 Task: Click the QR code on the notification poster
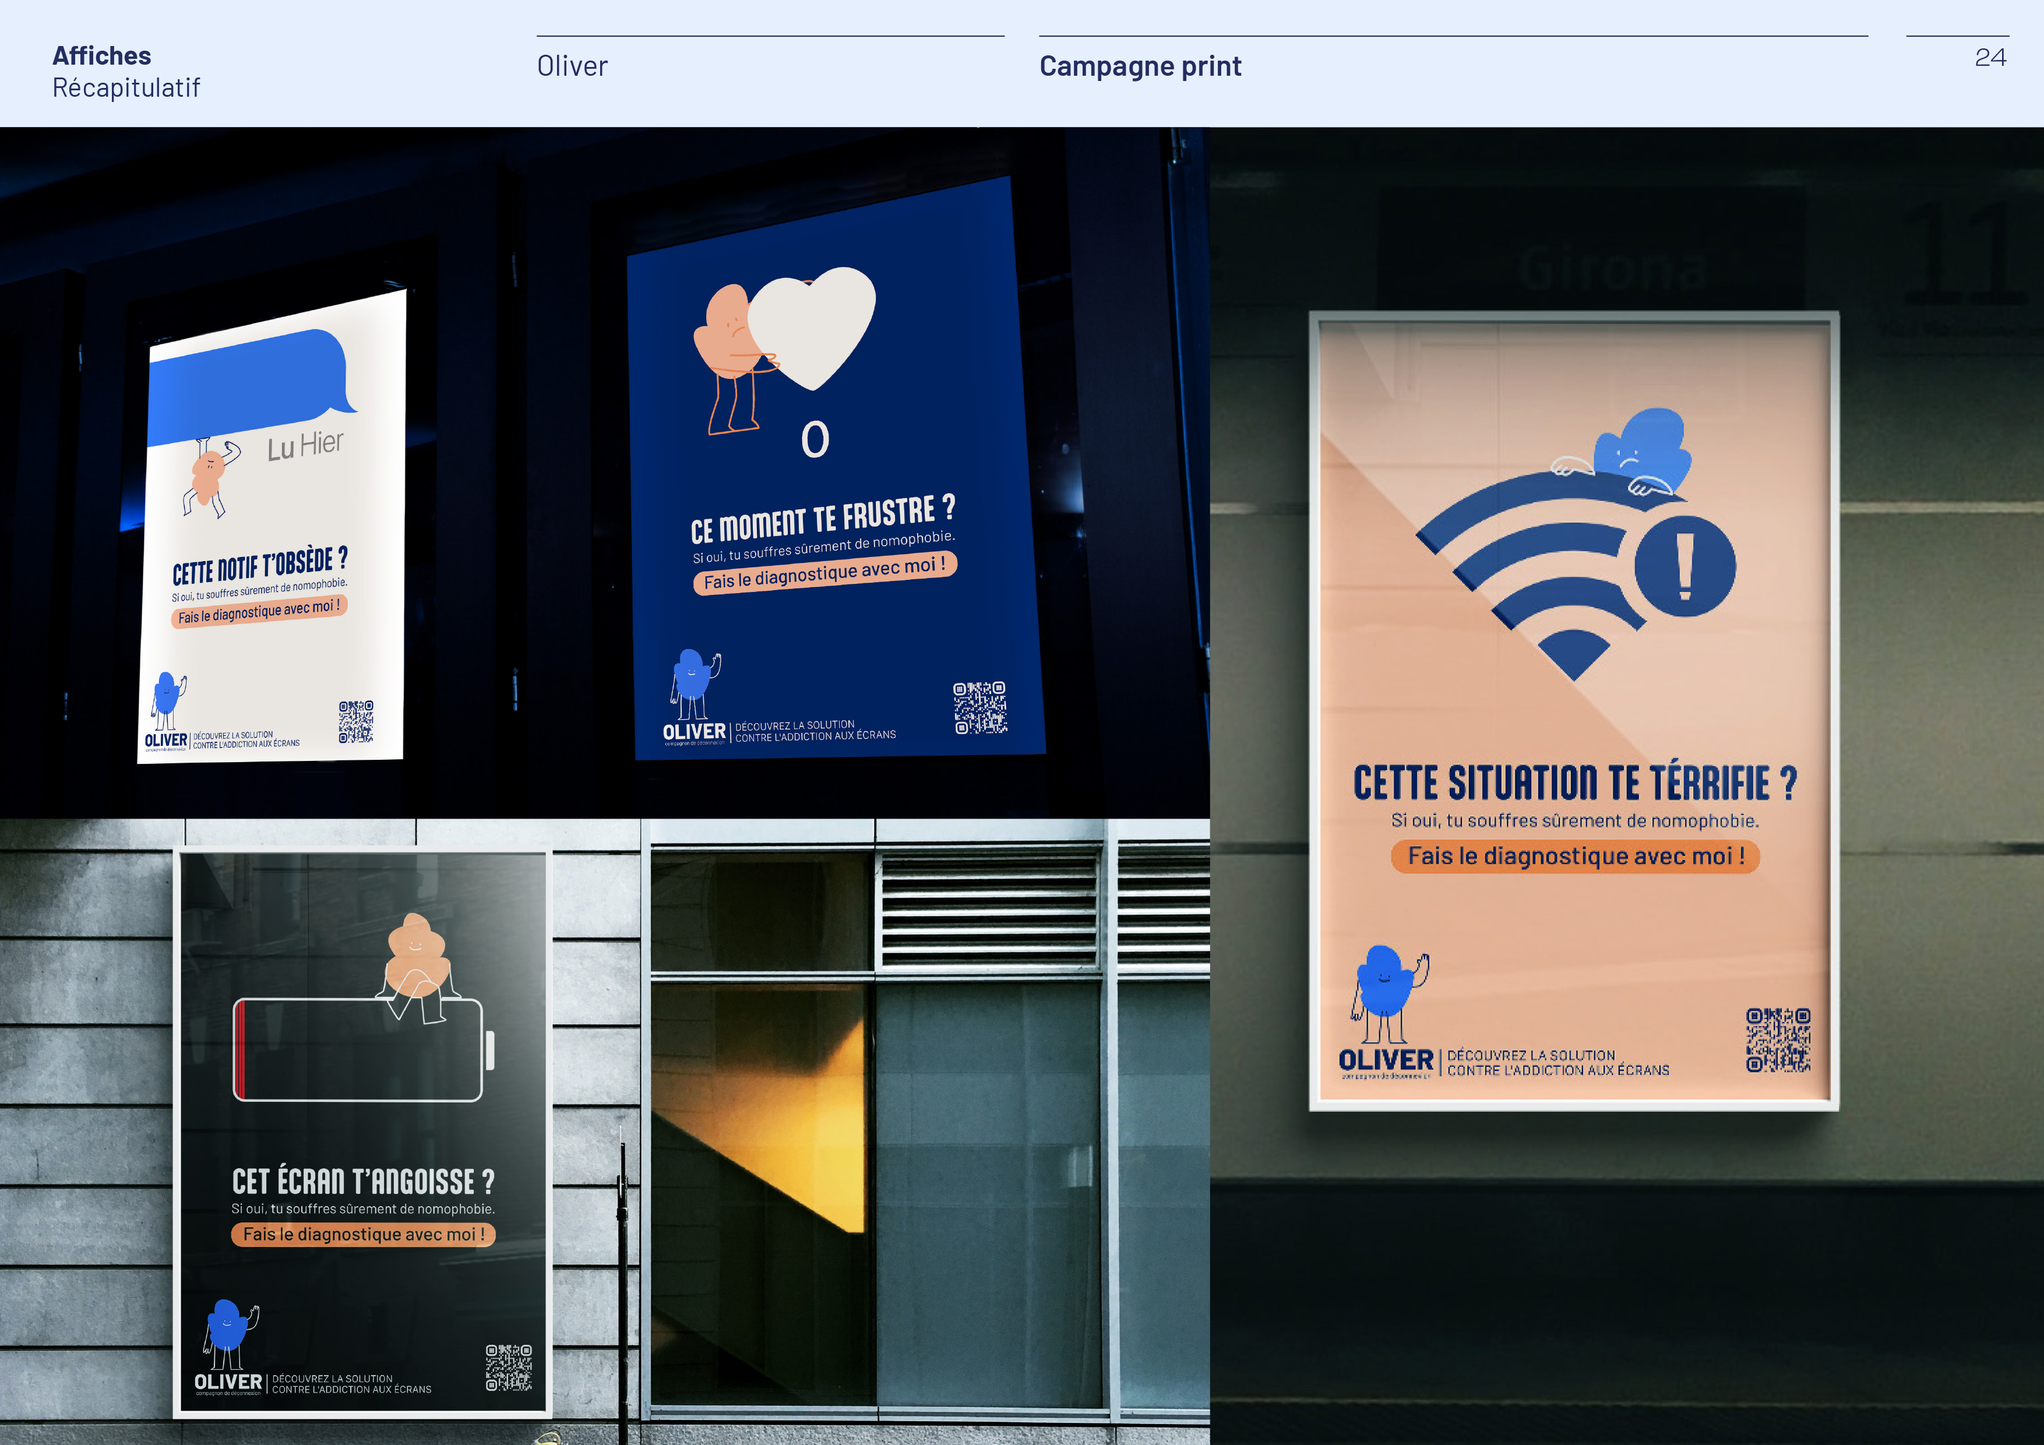point(355,721)
